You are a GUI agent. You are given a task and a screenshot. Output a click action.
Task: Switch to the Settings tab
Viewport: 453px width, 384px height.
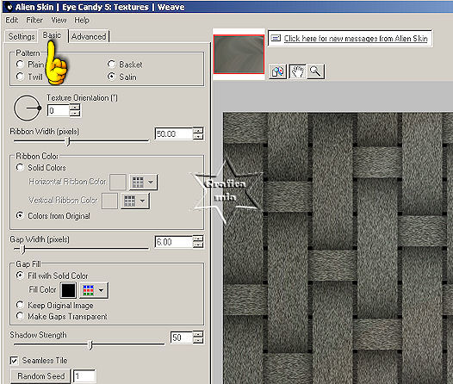coord(22,37)
